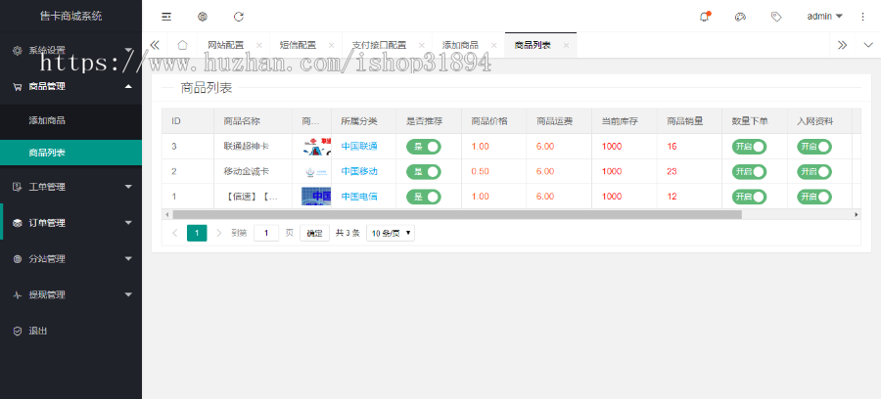This screenshot has width=881, height=399.
Task: Click the 订单管理 icon in the sidebar
Action: pyautogui.click(x=18, y=223)
